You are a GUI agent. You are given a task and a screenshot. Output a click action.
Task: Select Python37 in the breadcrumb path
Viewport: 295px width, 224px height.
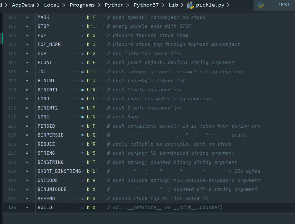pyautogui.click(x=146, y=5)
